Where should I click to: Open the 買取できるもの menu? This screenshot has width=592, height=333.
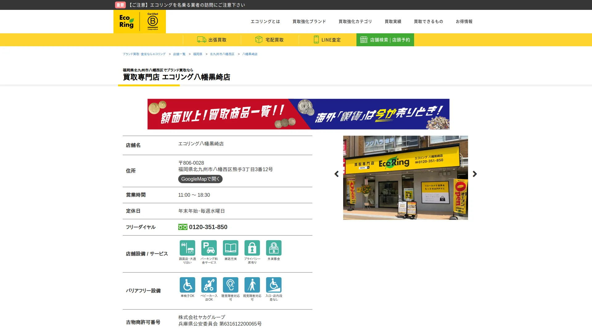(x=429, y=22)
